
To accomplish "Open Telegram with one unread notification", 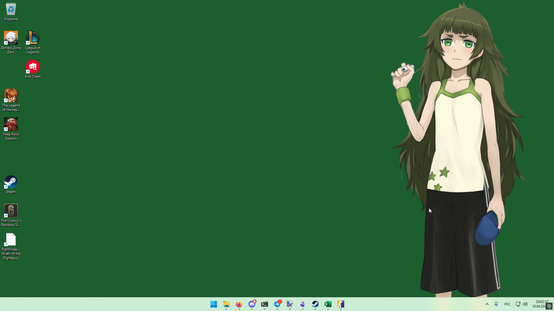I will tap(277, 304).
